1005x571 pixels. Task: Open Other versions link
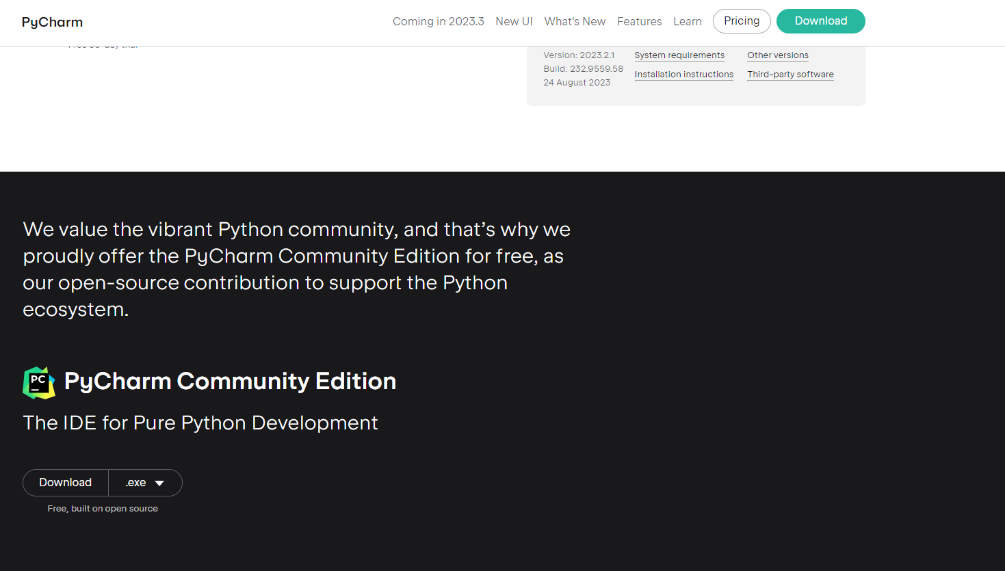click(x=777, y=55)
